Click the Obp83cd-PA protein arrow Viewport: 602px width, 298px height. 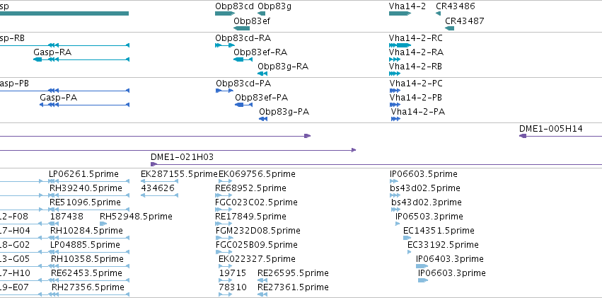click(x=224, y=91)
